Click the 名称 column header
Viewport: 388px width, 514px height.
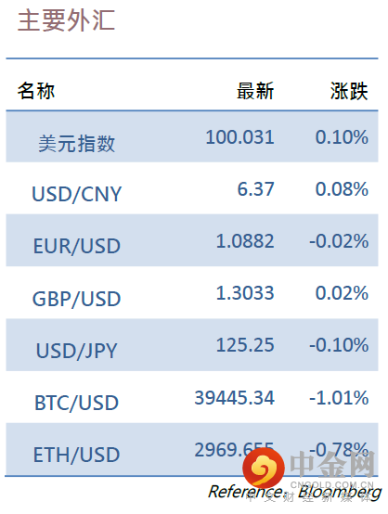pyautogui.click(x=36, y=91)
